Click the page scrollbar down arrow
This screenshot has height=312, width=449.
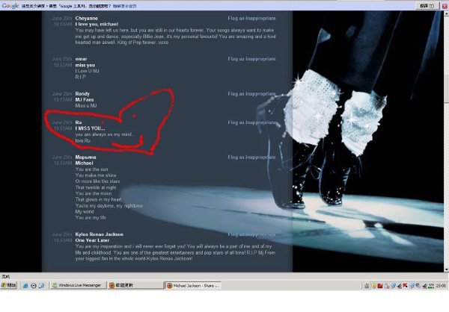(446, 269)
